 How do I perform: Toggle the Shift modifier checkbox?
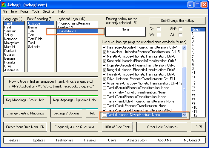coord(180,29)
